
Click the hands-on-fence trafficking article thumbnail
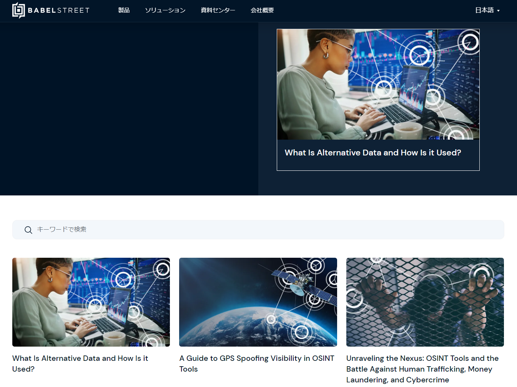[x=425, y=302]
